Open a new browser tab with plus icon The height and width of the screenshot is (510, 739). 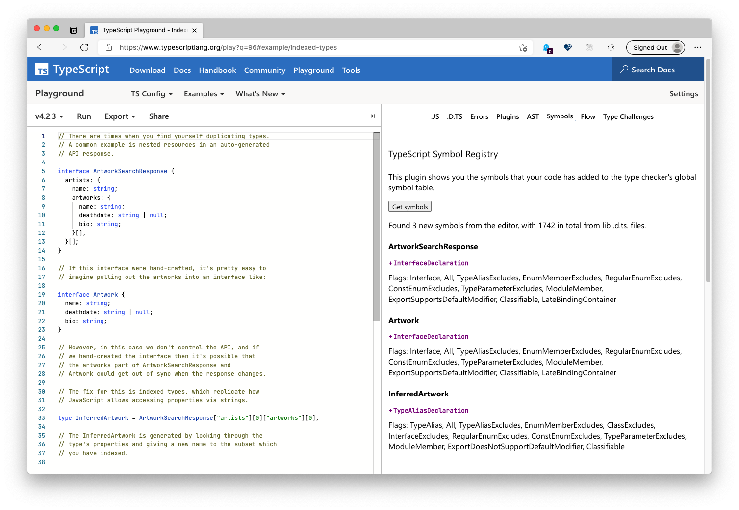(211, 30)
